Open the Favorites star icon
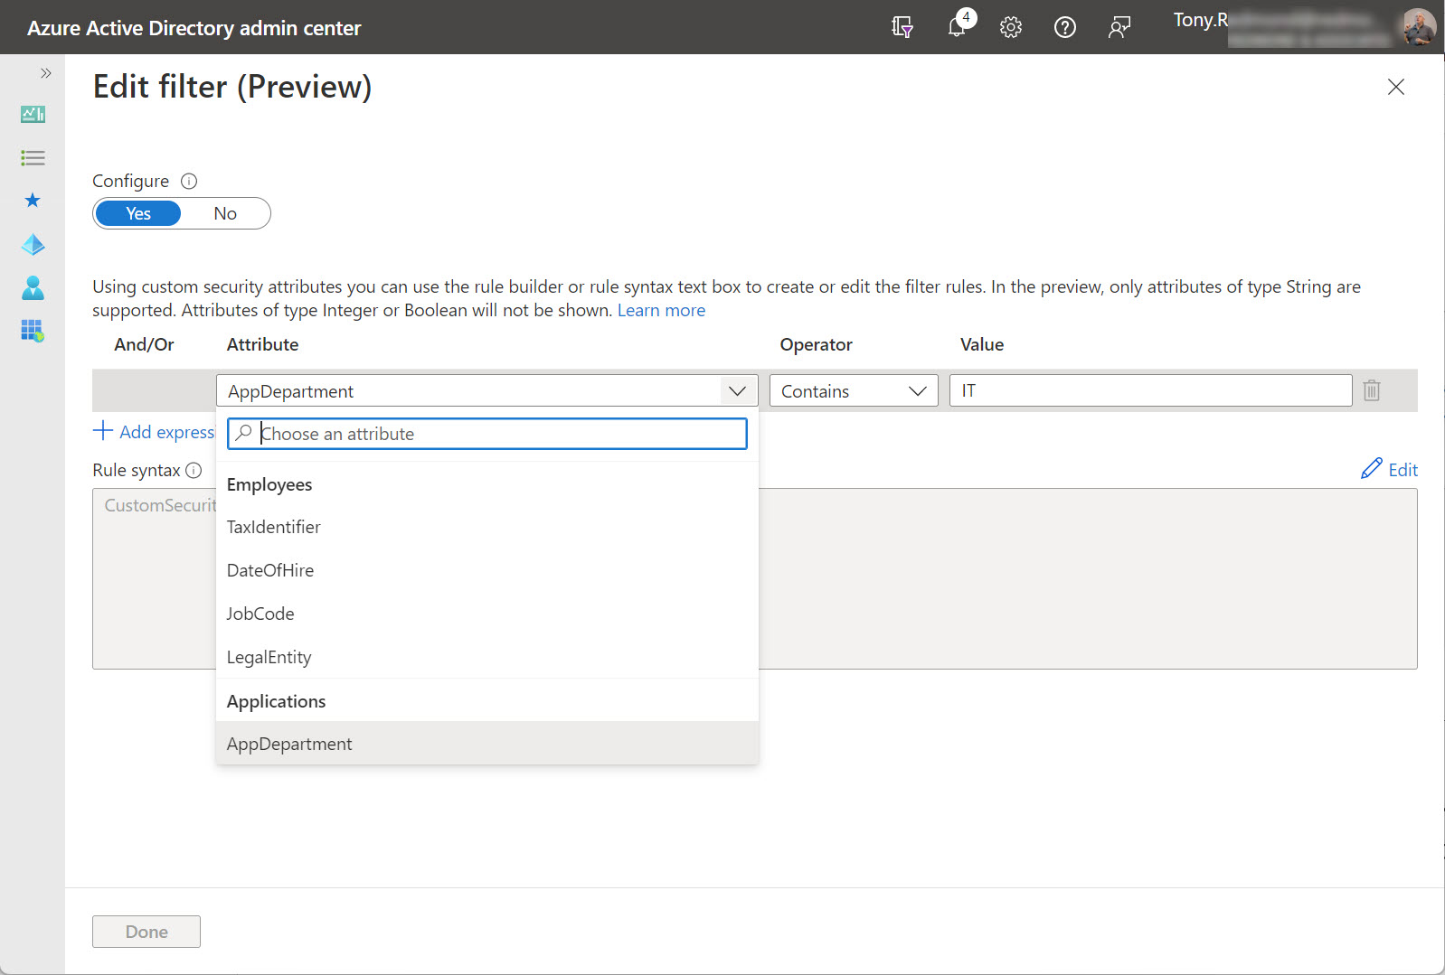This screenshot has width=1445, height=975. (33, 201)
